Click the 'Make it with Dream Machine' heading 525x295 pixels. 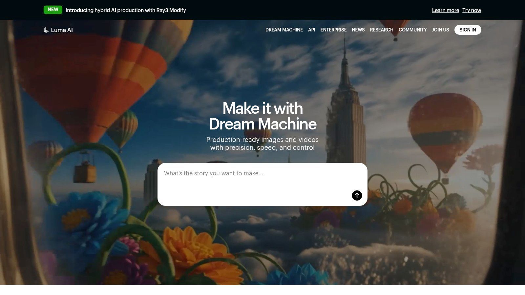click(262, 116)
